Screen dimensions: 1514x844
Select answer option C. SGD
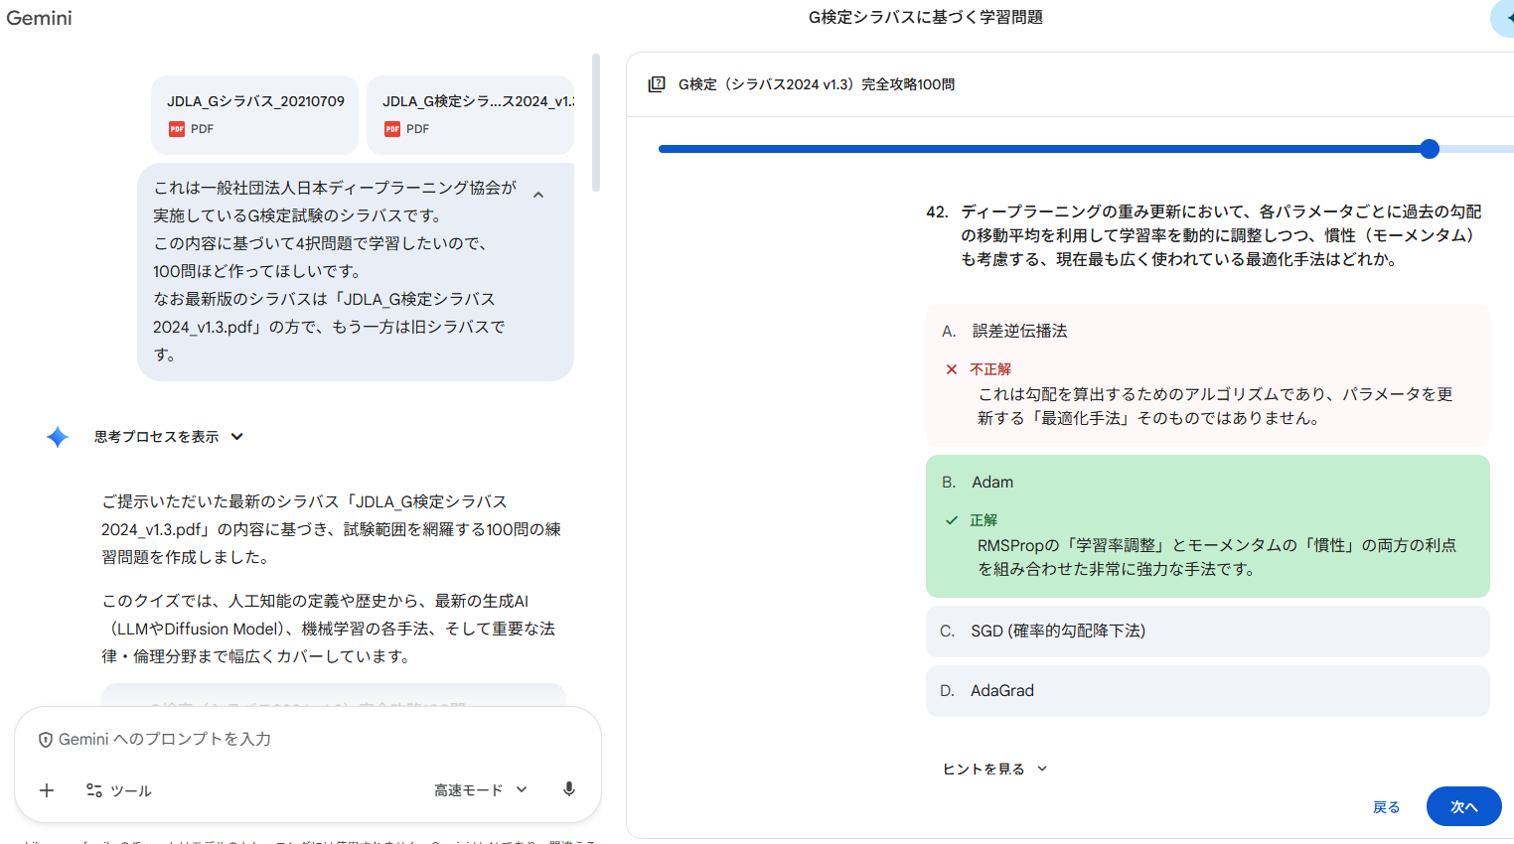[1207, 632]
